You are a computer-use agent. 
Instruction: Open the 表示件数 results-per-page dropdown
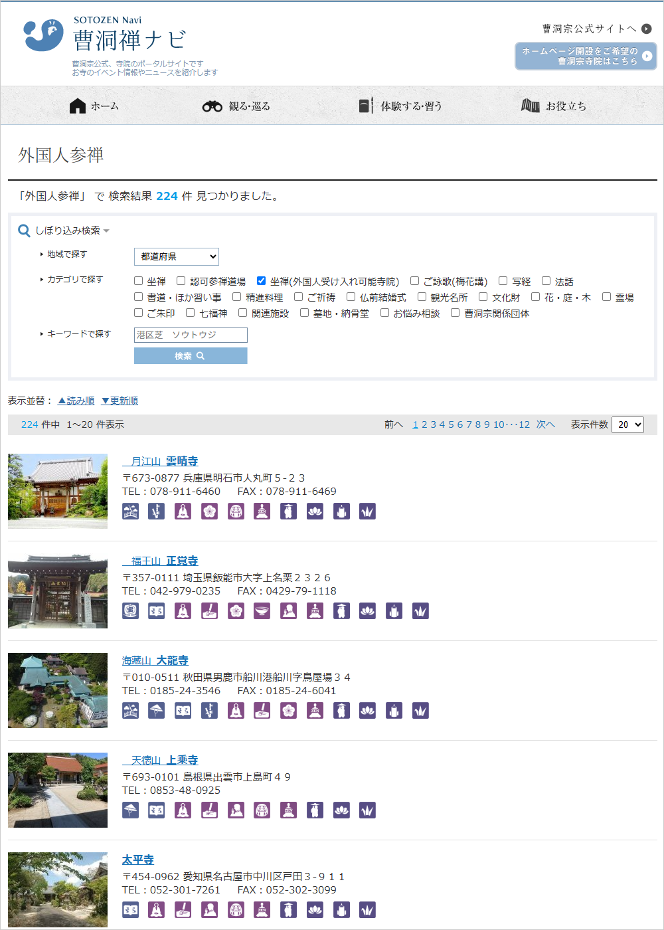[x=627, y=424]
